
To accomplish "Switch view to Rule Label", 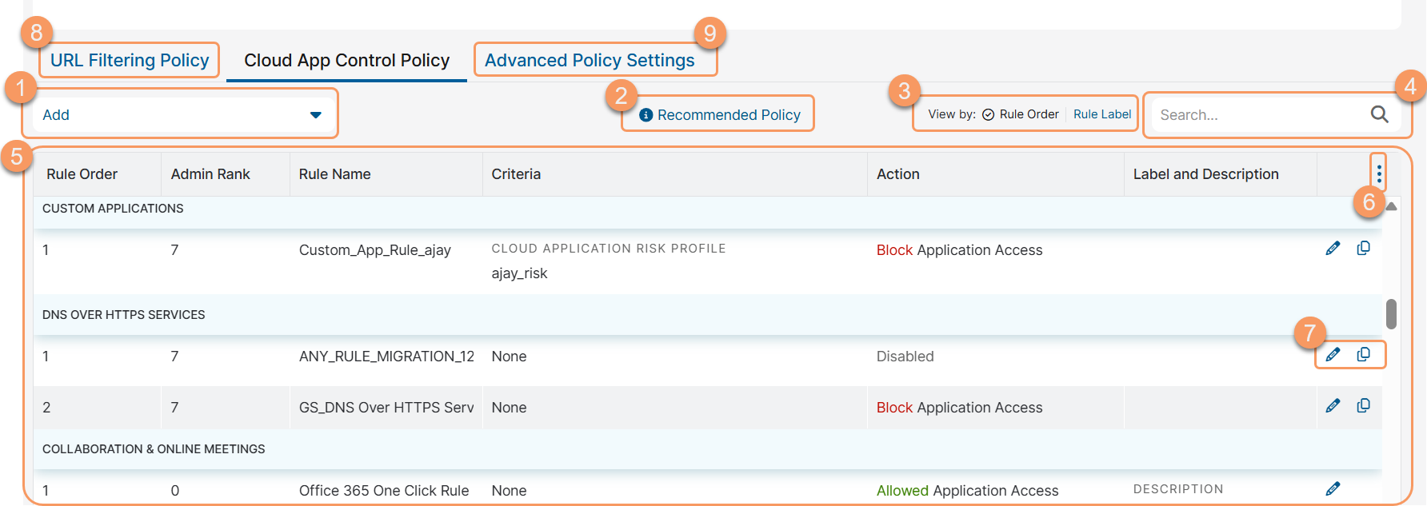I will [1101, 114].
